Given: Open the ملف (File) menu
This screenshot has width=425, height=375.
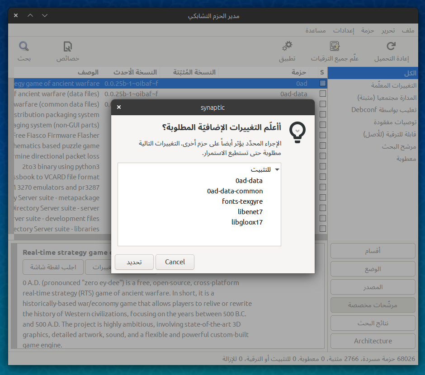Looking at the screenshot, I should (408, 30).
